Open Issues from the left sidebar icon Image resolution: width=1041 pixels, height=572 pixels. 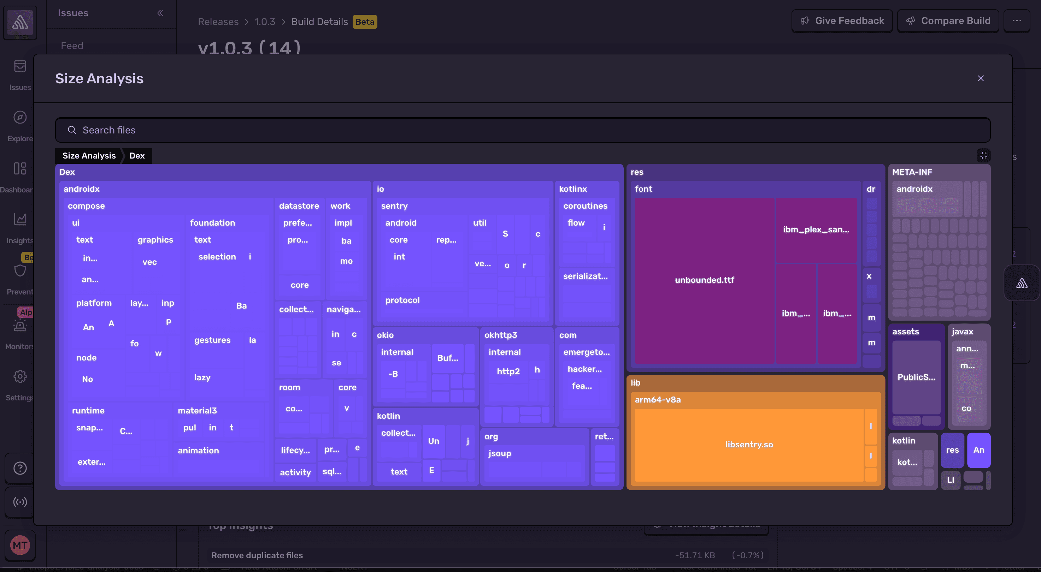point(19,66)
